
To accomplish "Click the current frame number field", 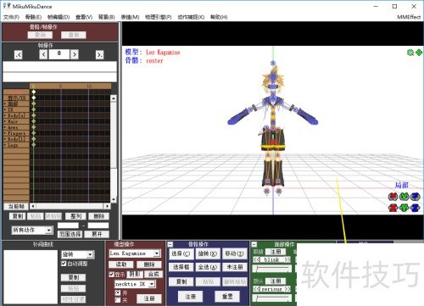I will (59, 54).
